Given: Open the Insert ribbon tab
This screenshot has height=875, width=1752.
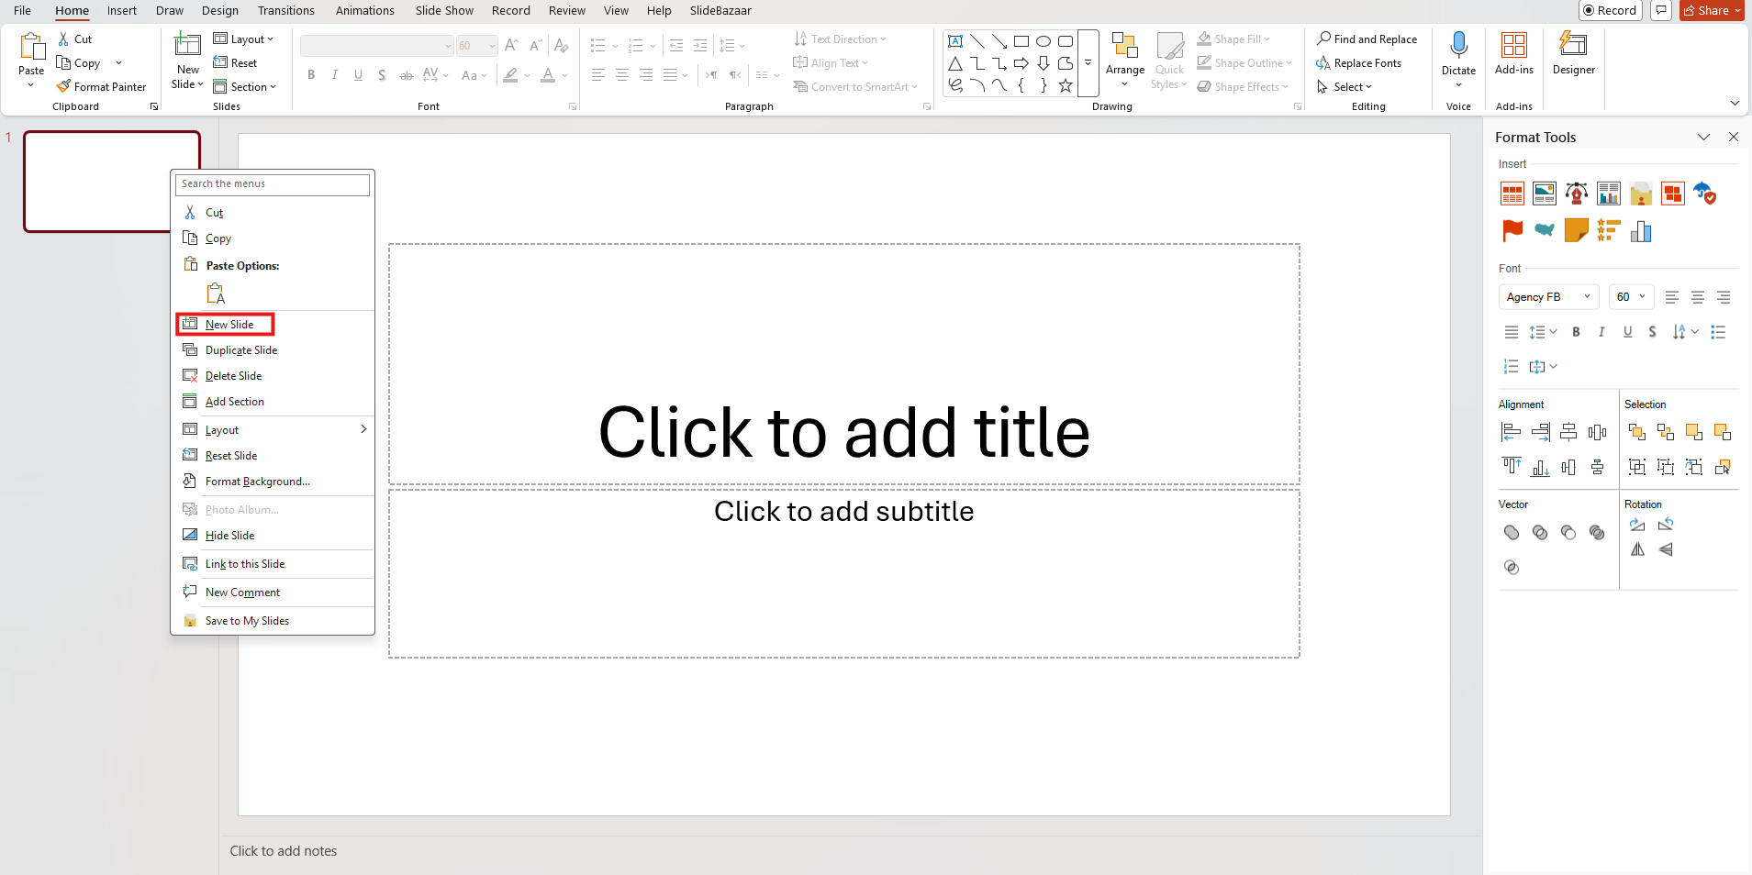Looking at the screenshot, I should point(122,11).
